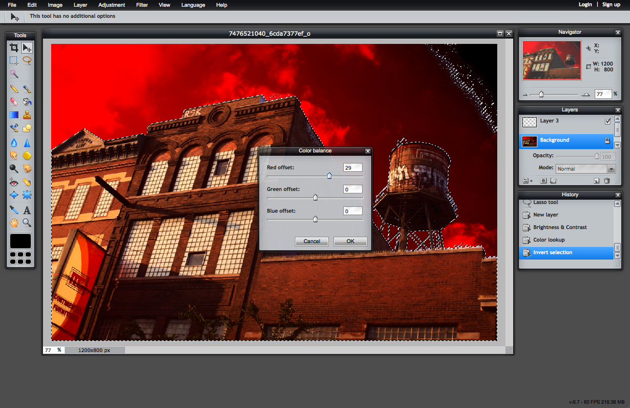Click the main foreground color swatch
Viewport: 630px width, 408px height.
pos(20,241)
